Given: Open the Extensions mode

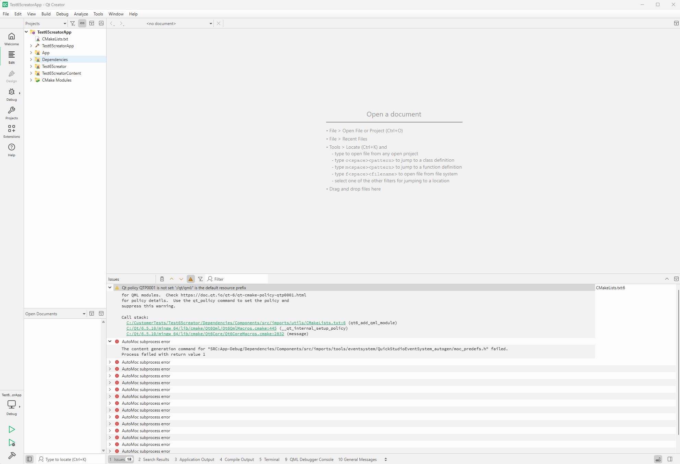Looking at the screenshot, I should point(12,131).
